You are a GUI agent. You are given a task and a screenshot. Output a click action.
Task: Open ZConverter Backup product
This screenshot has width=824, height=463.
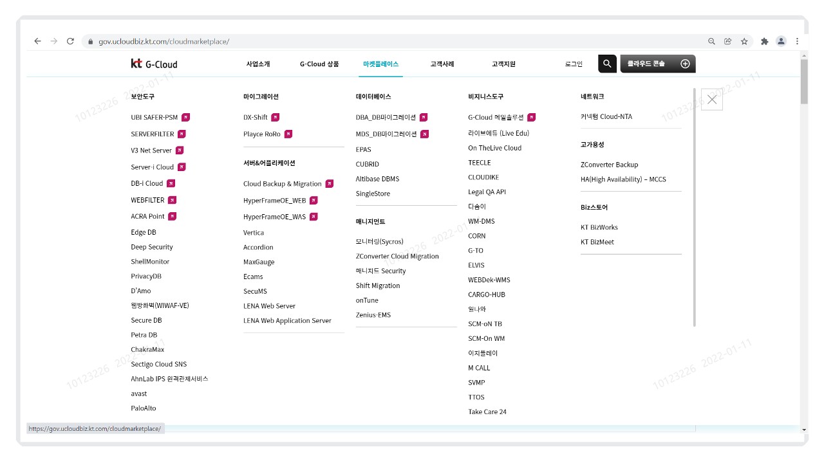coord(609,165)
